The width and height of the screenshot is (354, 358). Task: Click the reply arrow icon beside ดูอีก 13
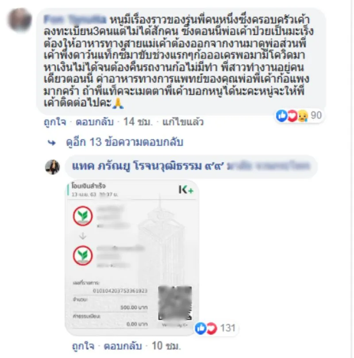pyautogui.click(x=52, y=143)
